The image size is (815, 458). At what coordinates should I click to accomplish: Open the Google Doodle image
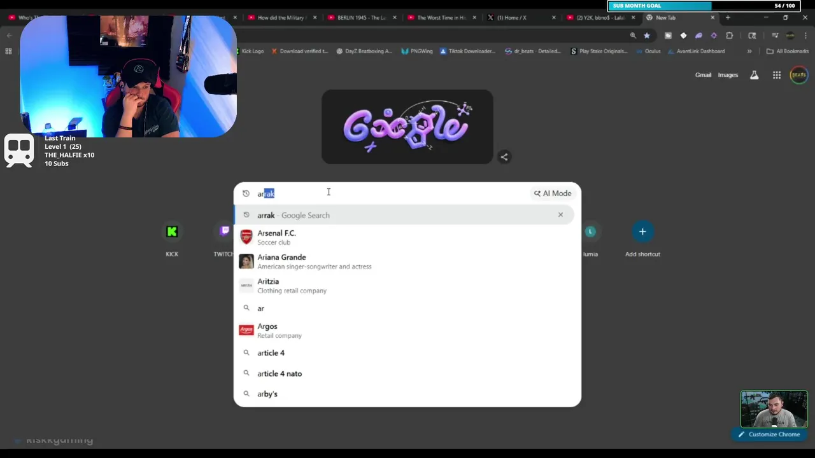click(407, 127)
